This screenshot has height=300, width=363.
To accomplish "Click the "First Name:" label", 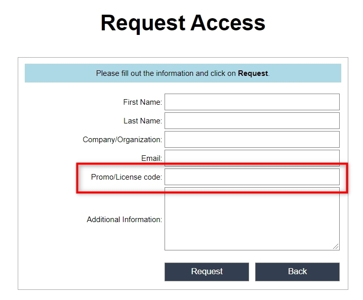I will pyautogui.click(x=142, y=102).
